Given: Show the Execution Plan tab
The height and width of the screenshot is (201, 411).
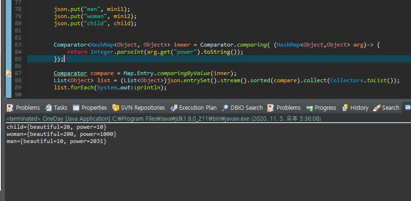Looking at the screenshot, I should pos(194,107).
